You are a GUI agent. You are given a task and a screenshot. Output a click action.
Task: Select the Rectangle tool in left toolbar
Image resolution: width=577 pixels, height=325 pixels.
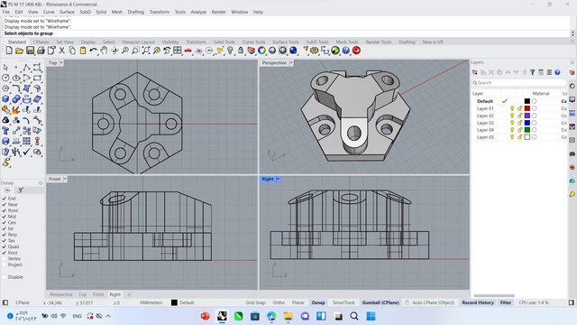[37, 78]
